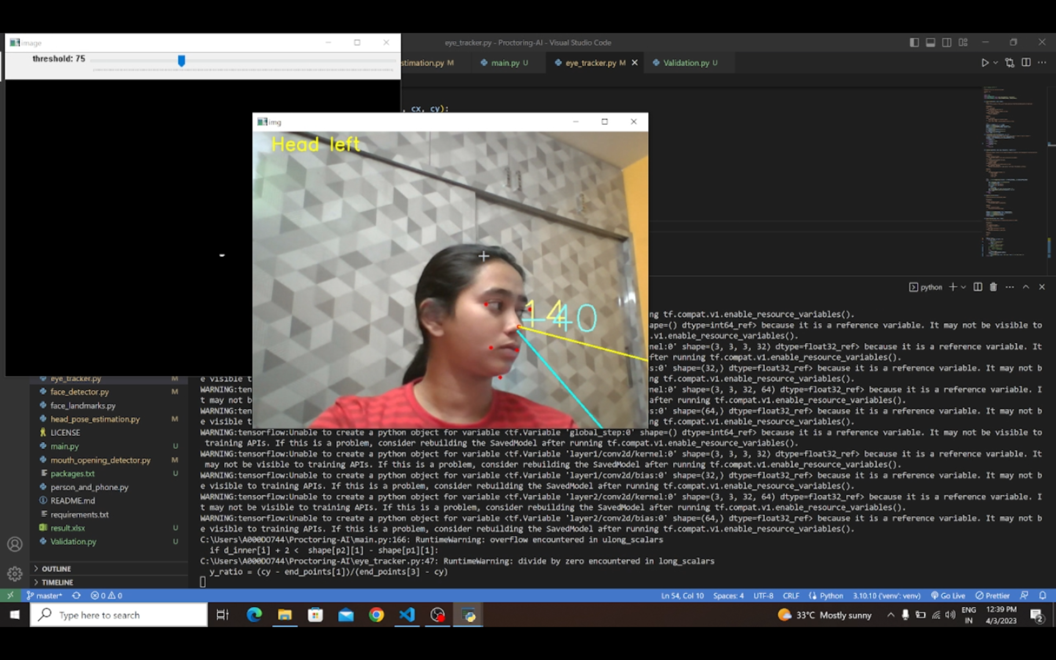Open packages.txt in the explorer
This screenshot has height=660, width=1056.
click(x=109, y=473)
